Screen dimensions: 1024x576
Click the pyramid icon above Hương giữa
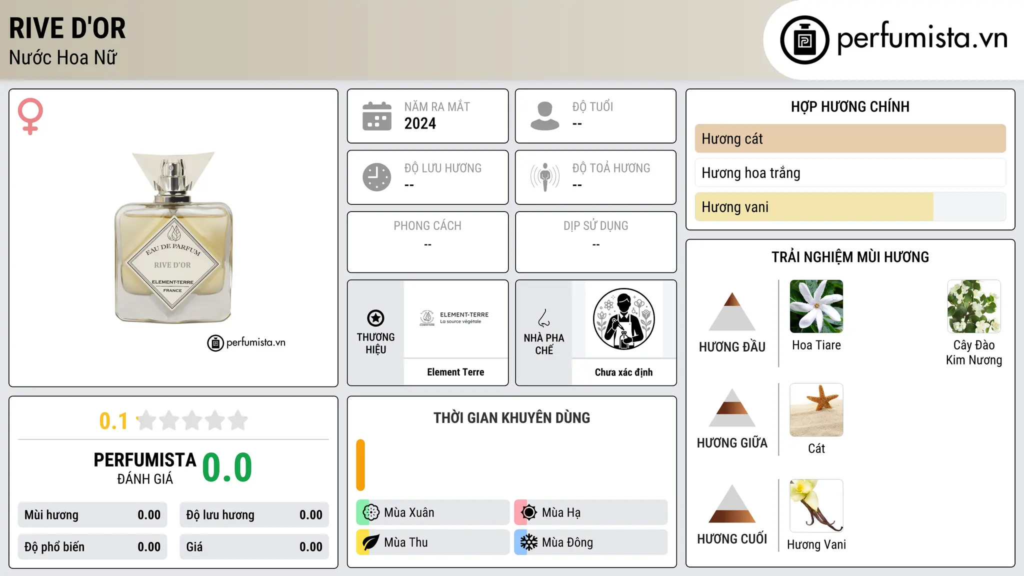732,407
